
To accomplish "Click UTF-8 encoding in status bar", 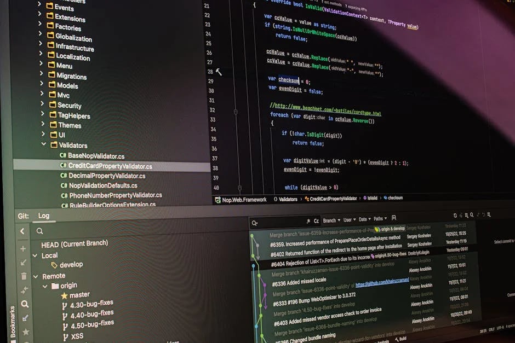I will pyautogui.click(x=500, y=328).
